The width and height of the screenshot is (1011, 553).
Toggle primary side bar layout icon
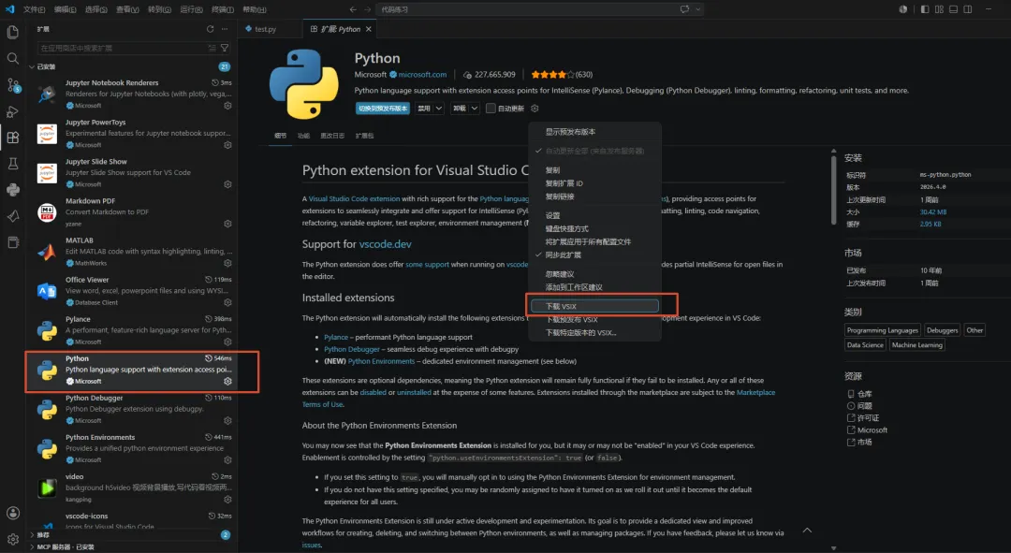(x=925, y=9)
